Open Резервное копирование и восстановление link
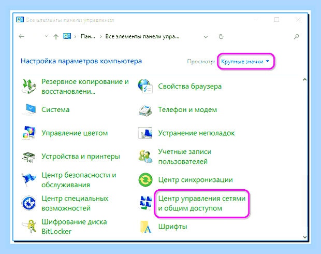 85,86
